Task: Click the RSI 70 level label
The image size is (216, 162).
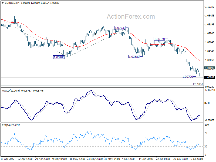Action: (206, 133)
